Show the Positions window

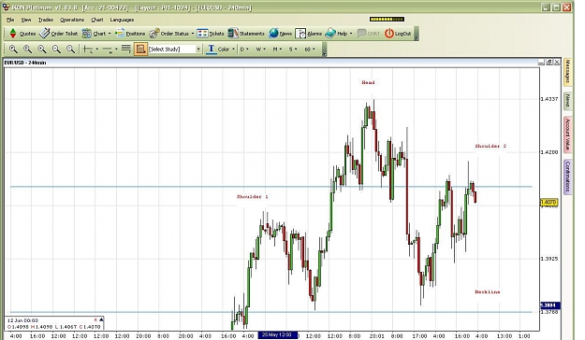point(130,34)
